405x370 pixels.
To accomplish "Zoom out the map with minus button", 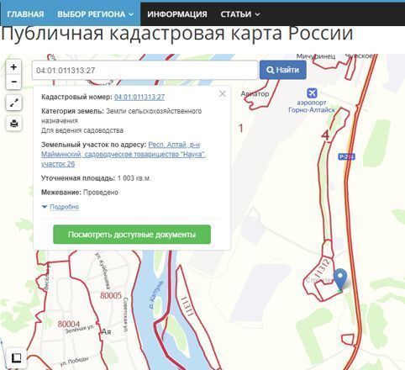I will click(x=13, y=82).
